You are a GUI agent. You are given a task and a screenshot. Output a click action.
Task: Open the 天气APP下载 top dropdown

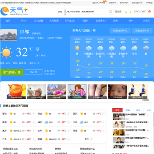point(100,3)
